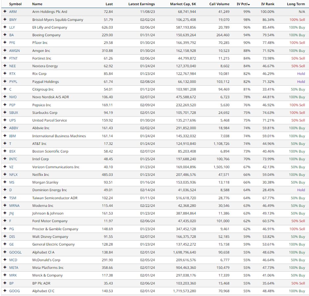Open the PG ticker link
Viewport: 309px width, 296px height.
(x=12, y=229)
